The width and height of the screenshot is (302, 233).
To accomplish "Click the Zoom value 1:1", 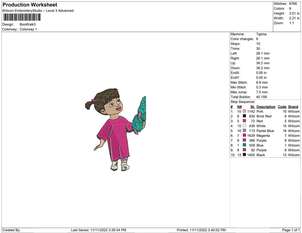I will coord(291,23).
